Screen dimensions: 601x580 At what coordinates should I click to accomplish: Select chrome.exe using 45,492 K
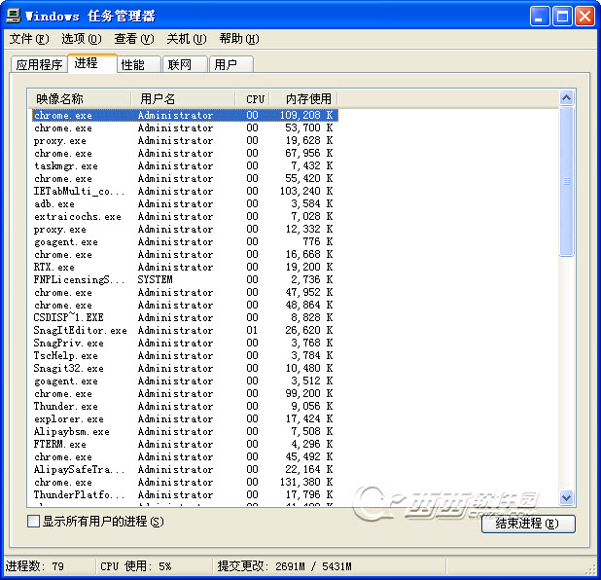185,456
